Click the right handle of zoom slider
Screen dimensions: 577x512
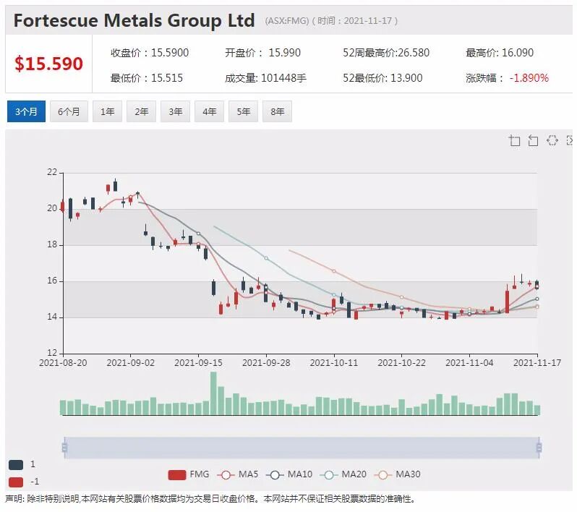539,448
